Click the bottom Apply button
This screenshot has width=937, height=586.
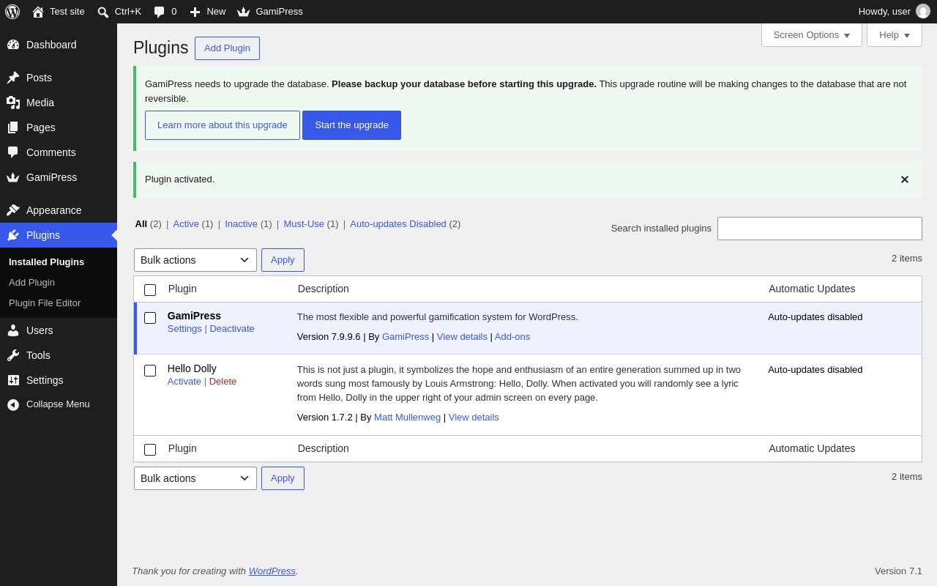point(283,478)
